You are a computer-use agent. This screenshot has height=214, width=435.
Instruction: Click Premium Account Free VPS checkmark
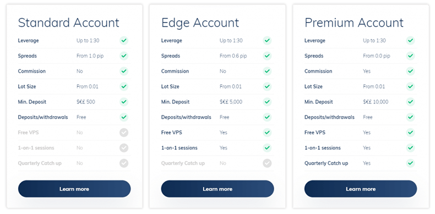pos(410,133)
